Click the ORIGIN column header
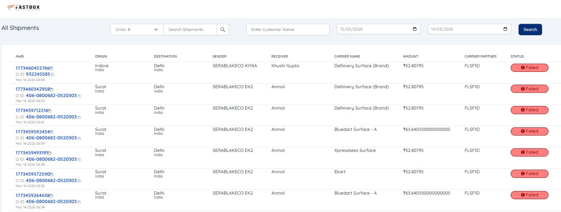 (101, 57)
